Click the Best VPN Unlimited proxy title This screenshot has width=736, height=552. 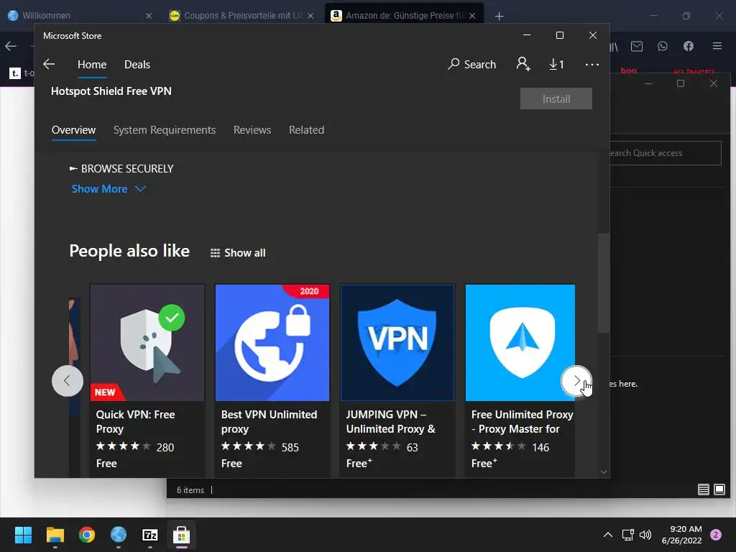269,421
